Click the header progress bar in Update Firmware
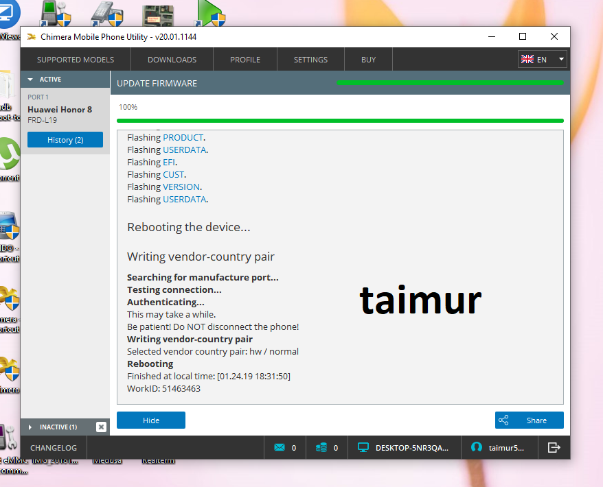Image resolution: width=603 pixels, height=487 pixels. [x=450, y=82]
